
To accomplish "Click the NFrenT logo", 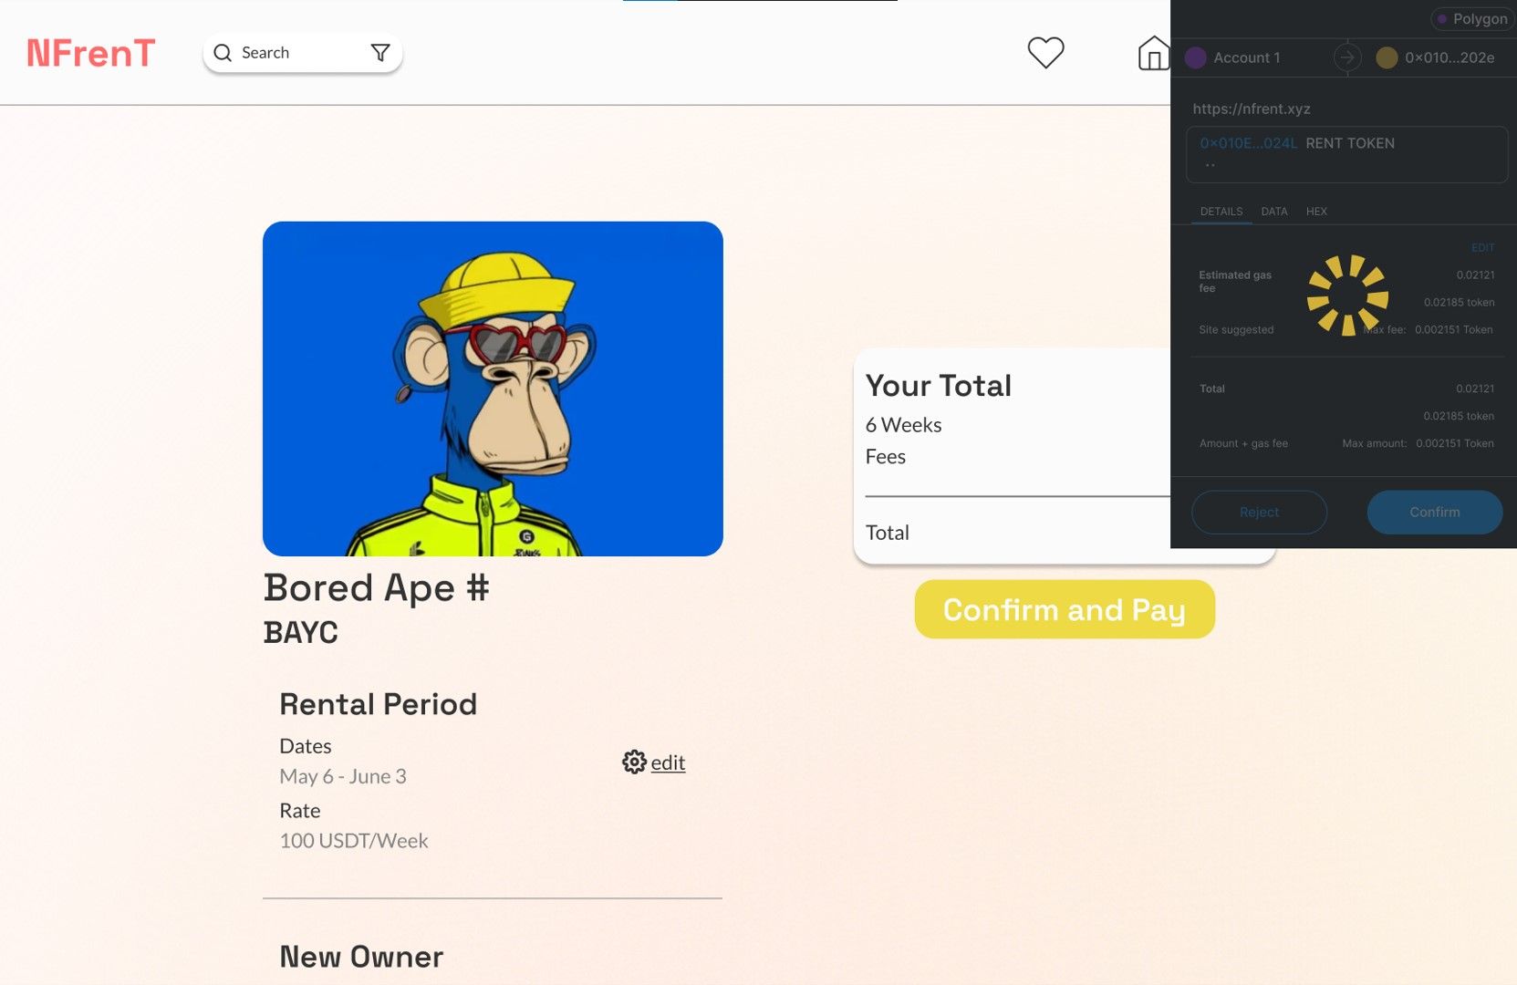I will (91, 53).
